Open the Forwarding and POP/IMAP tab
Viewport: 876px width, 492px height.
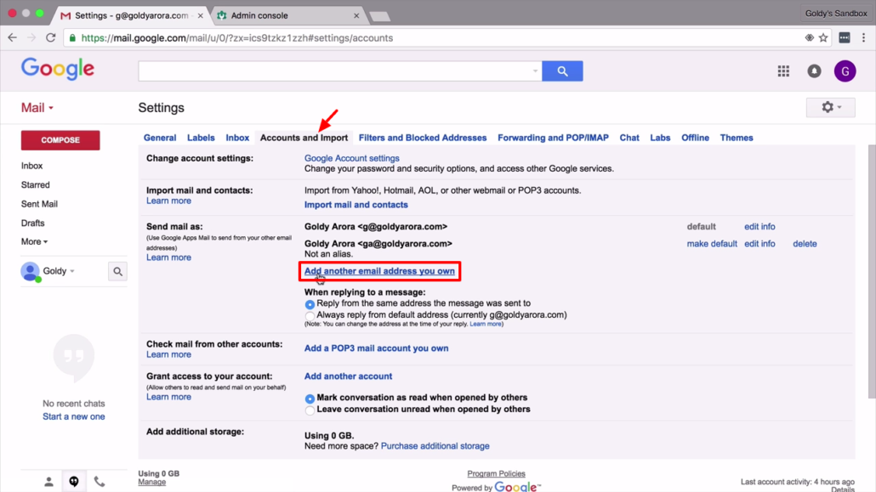(553, 138)
